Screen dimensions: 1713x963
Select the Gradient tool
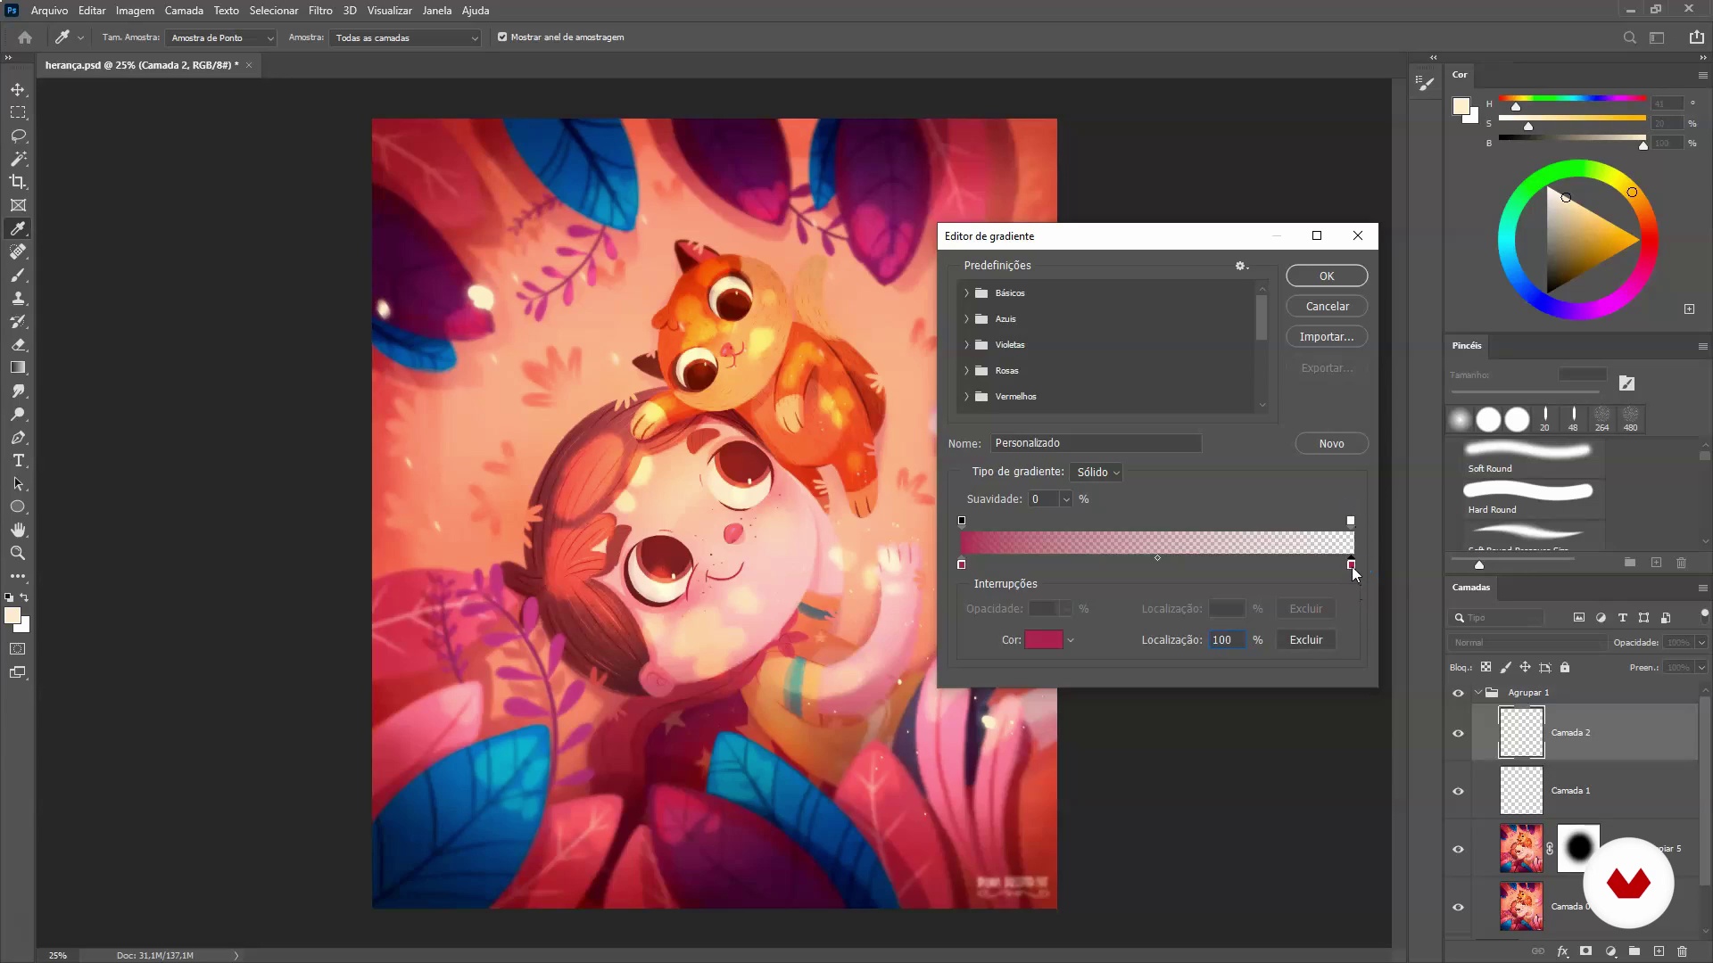pyautogui.click(x=18, y=367)
